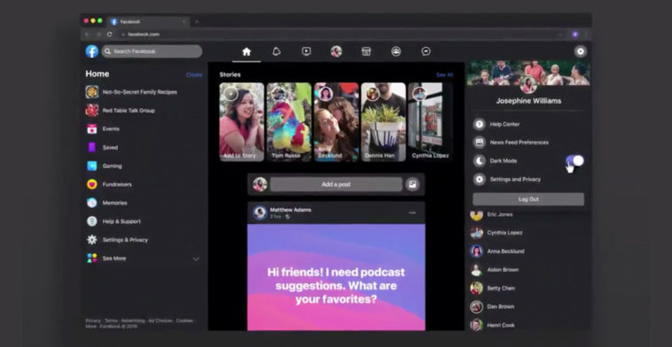View Tom Russo's story
Viewport: 672px width, 347px height.
[x=289, y=122]
